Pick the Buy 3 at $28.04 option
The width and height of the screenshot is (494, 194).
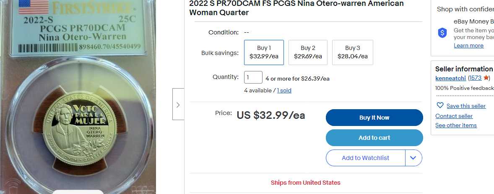[352, 52]
